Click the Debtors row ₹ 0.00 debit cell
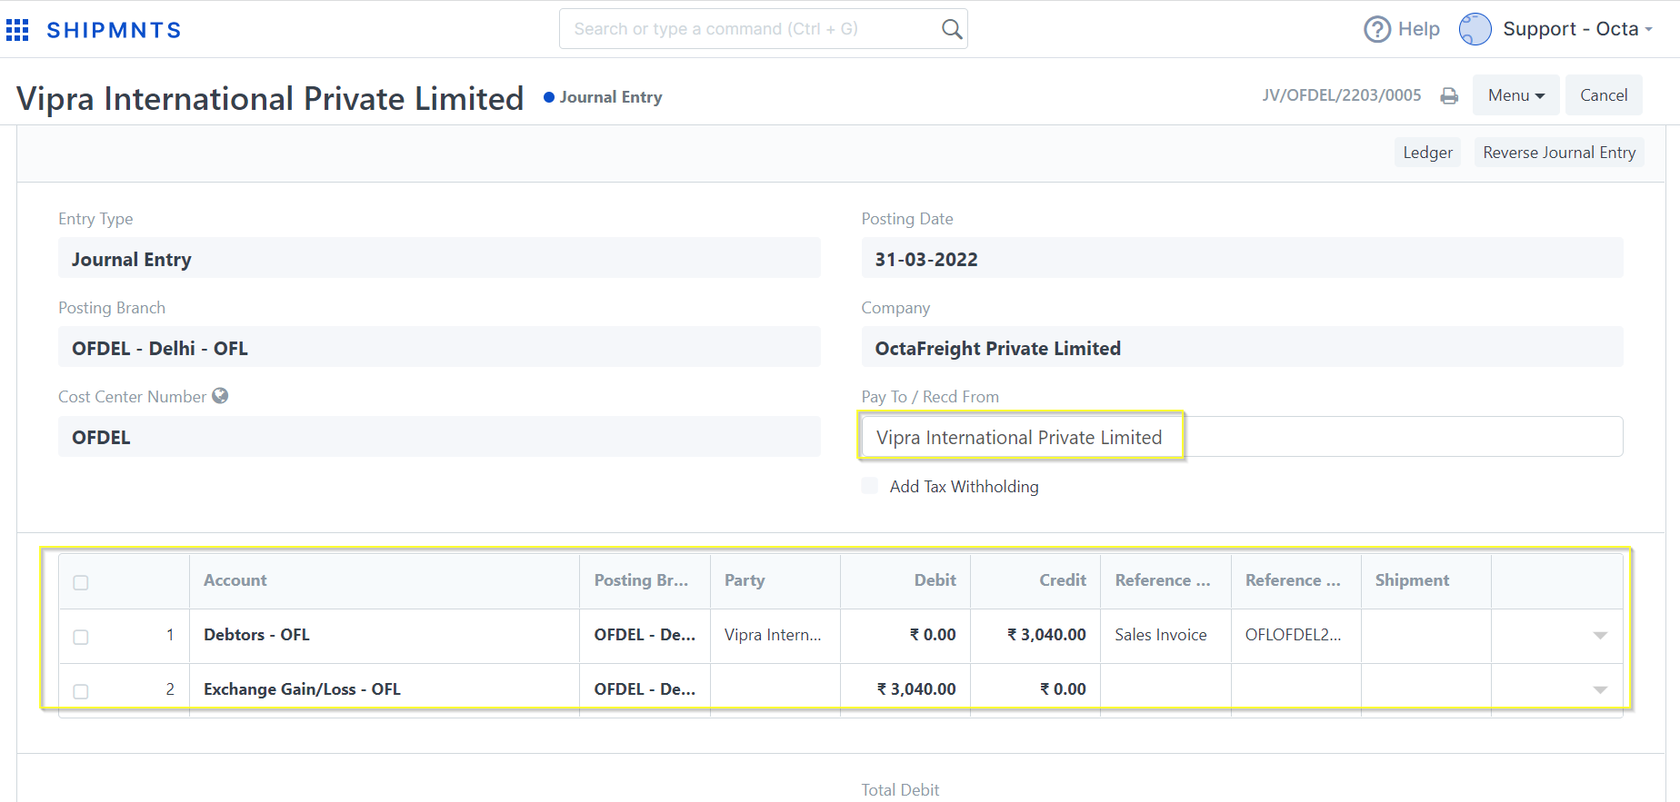Screen dimensions: 1680x802 905,636
